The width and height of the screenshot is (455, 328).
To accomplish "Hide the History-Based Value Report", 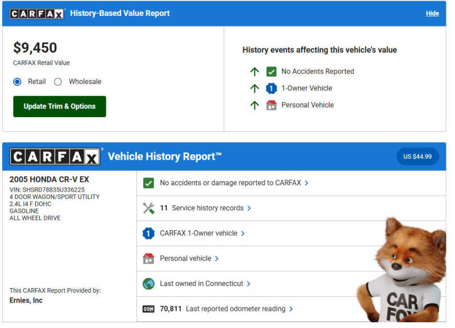I will point(433,13).
